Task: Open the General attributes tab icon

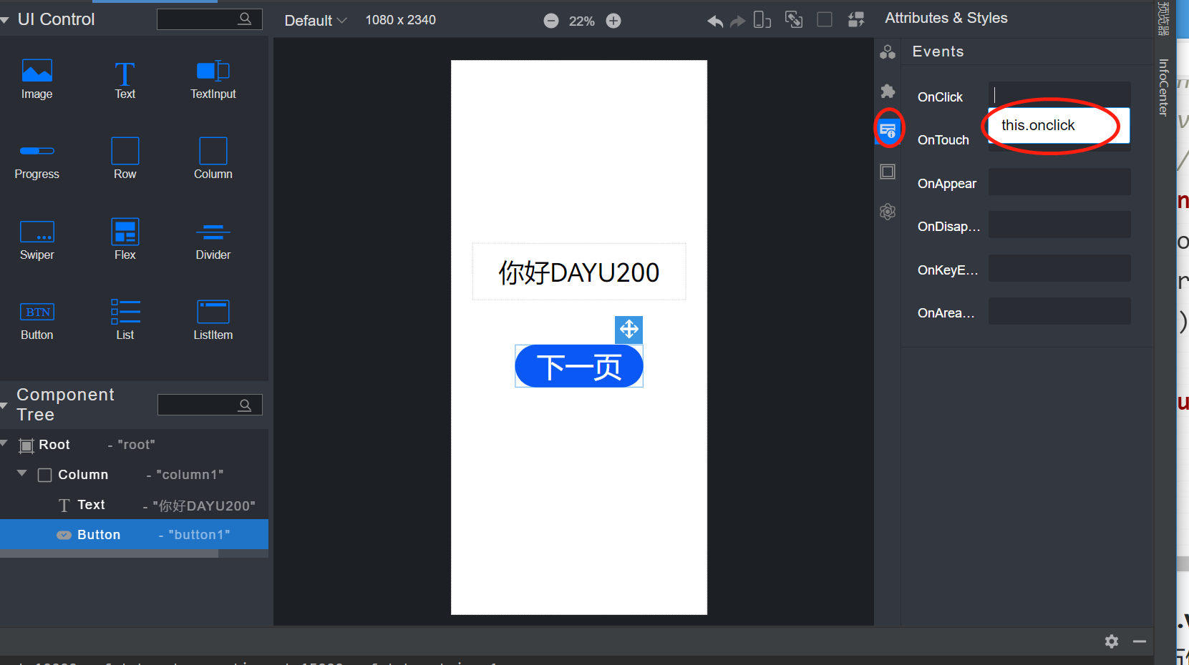Action: tap(888, 51)
